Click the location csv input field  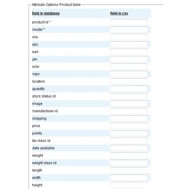(129, 81)
